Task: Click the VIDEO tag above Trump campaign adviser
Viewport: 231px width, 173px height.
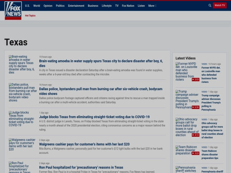Action: click(204, 92)
